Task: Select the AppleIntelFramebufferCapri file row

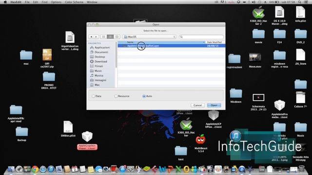Action: (x=171, y=46)
